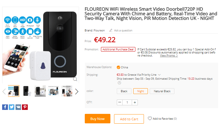Screen dimensions: 222x127
Task: Show next product thumbnails with right arrow
Action: 77,91
